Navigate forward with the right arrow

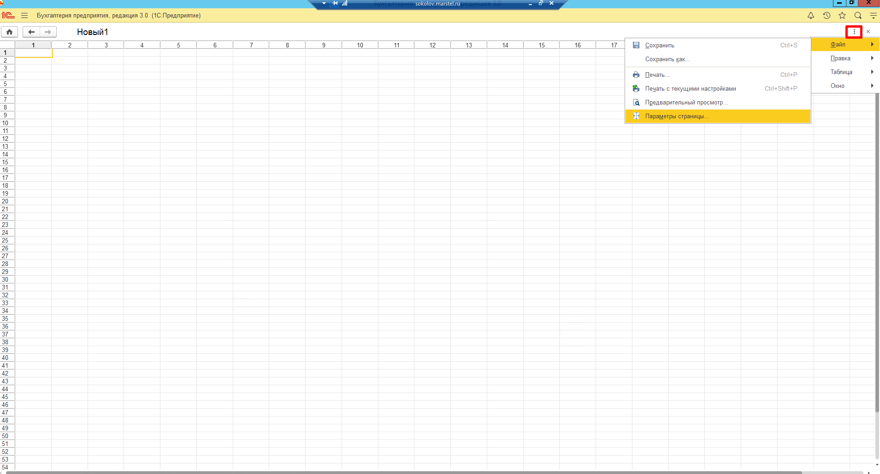[x=48, y=32]
